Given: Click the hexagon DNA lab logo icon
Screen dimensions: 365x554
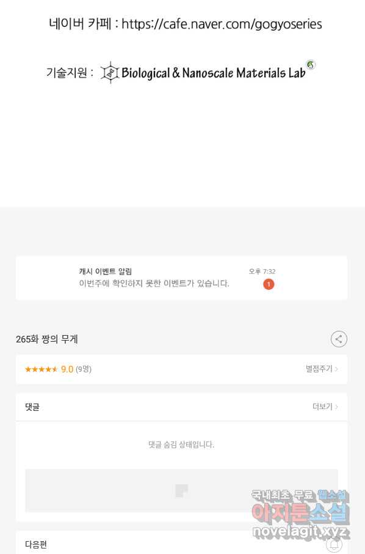Looking at the screenshot, I should [x=110, y=72].
